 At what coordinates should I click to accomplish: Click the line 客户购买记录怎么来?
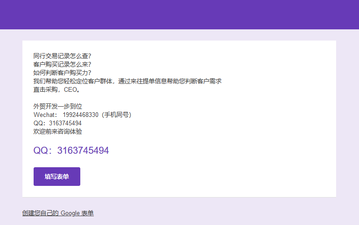coord(62,64)
